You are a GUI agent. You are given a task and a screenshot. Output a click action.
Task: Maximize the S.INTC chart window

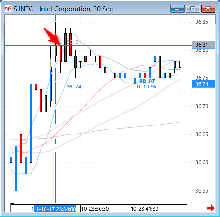pos(193,9)
